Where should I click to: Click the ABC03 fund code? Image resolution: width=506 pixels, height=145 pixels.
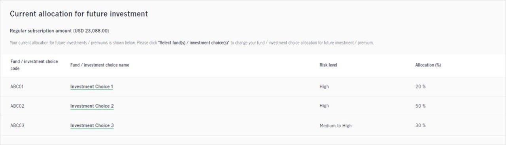coord(17,126)
